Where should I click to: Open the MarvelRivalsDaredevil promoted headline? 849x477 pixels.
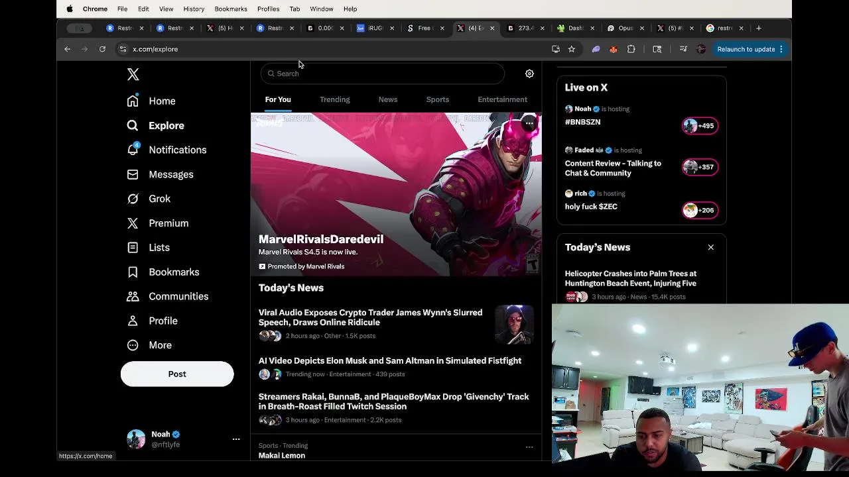(321, 239)
